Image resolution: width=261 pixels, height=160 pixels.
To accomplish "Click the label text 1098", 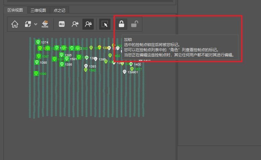I will coord(43,63).
